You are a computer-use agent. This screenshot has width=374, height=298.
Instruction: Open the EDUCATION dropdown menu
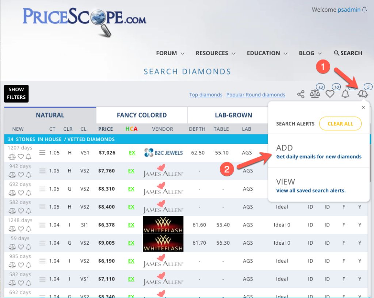pyautogui.click(x=267, y=53)
